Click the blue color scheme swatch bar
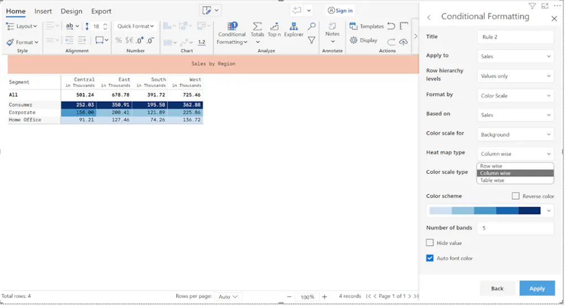The height and width of the screenshot is (306, 565). [x=485, y=211]
